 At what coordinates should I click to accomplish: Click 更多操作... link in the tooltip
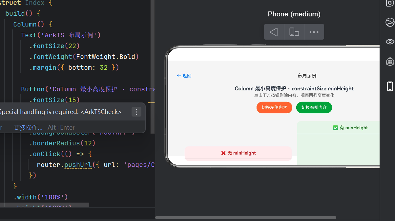tap(28, 127)
